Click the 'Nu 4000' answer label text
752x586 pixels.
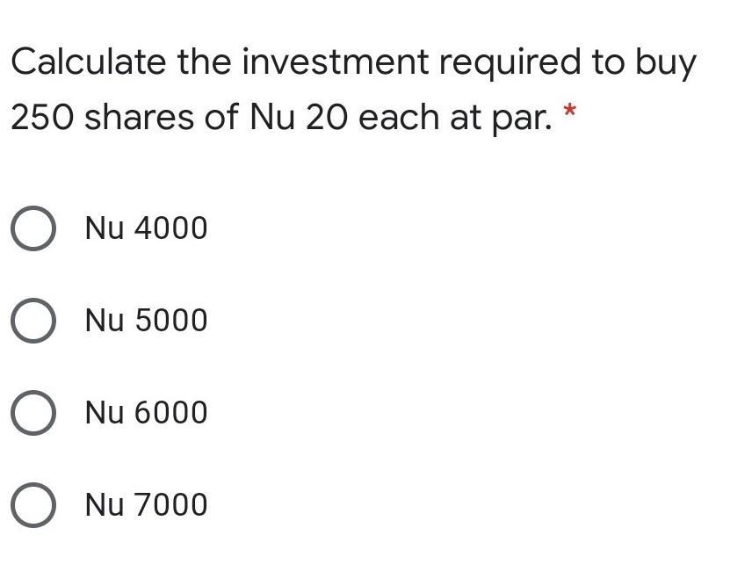pos(147,228)
